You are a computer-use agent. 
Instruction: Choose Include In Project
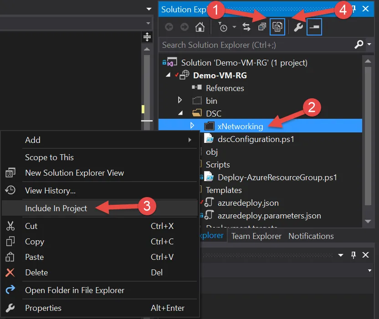click(x=100, y=208)
